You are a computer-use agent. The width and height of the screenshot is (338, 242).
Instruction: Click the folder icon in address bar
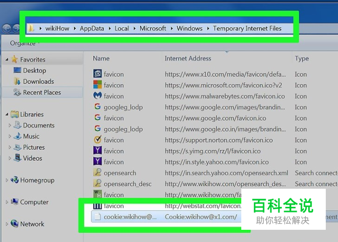31,28
